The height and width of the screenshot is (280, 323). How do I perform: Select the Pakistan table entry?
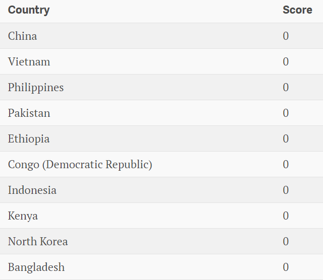[29, 113]
